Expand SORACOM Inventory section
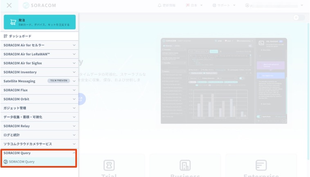This screenshot has height=177, width=310. coord(39,72)
